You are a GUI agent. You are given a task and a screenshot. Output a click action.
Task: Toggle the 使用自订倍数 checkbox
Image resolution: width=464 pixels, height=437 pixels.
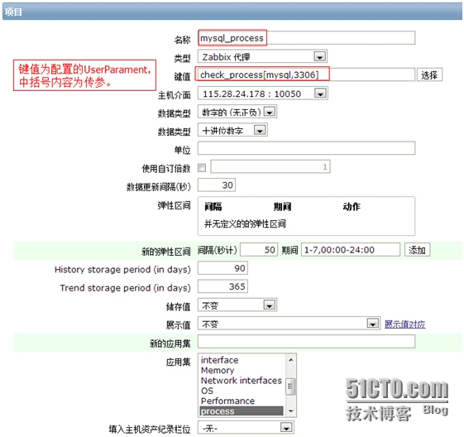click(202, 168)
